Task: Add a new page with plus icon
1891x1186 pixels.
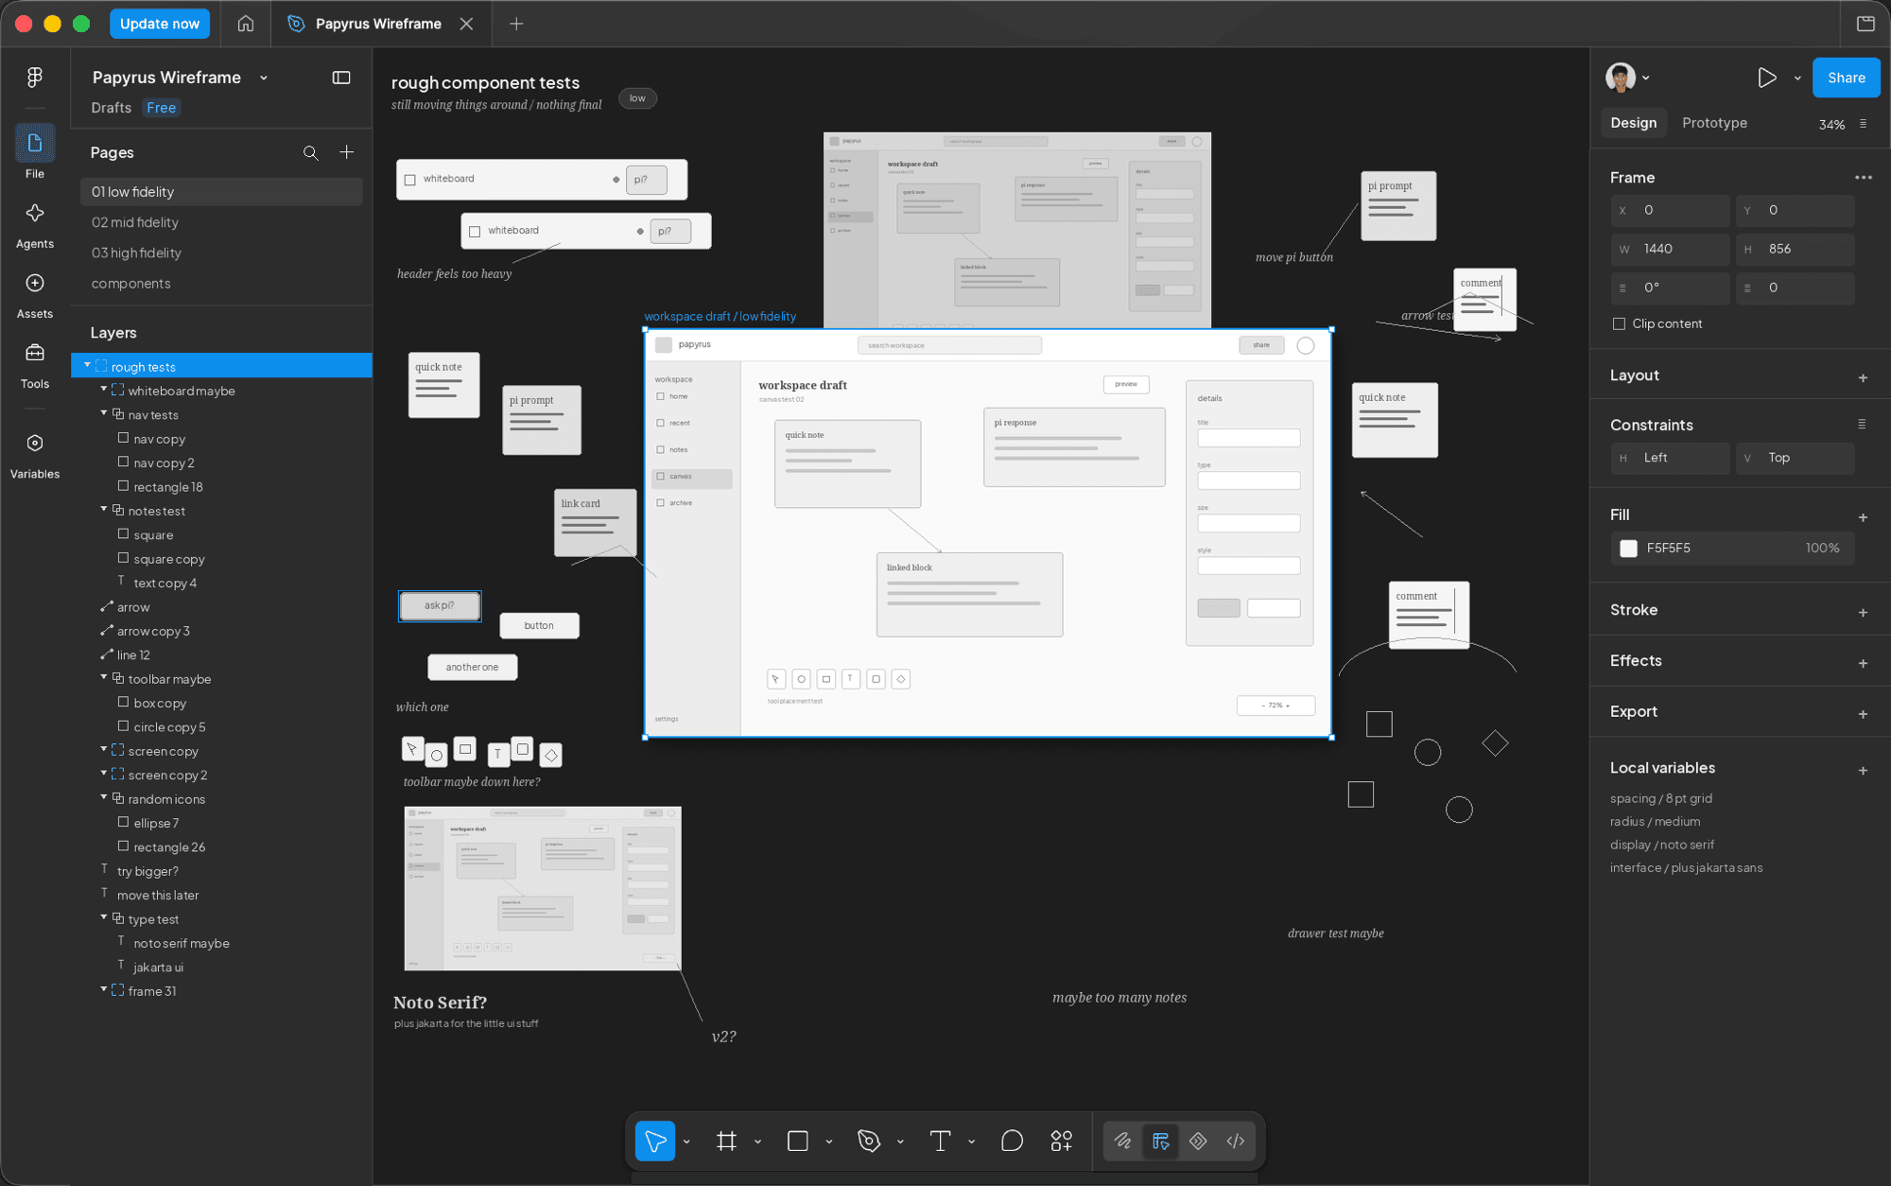Action: tap(347, 152)
